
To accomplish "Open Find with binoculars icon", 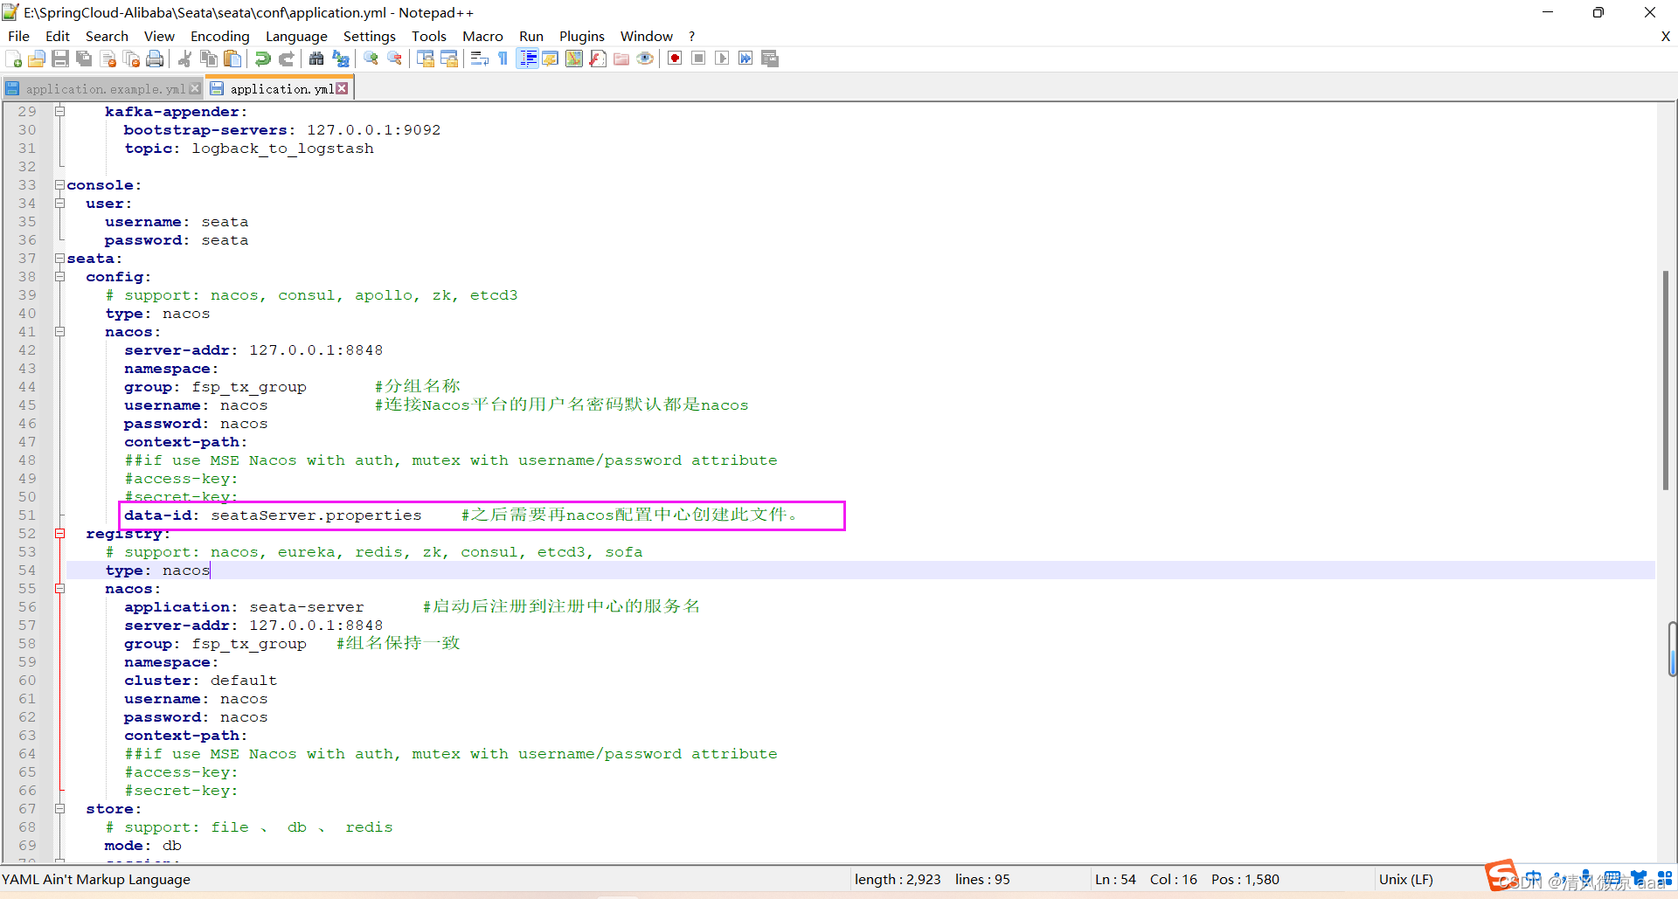I will (x=316, y=59).
